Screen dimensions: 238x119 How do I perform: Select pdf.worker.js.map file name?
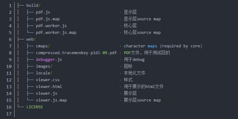pos(56,33)
